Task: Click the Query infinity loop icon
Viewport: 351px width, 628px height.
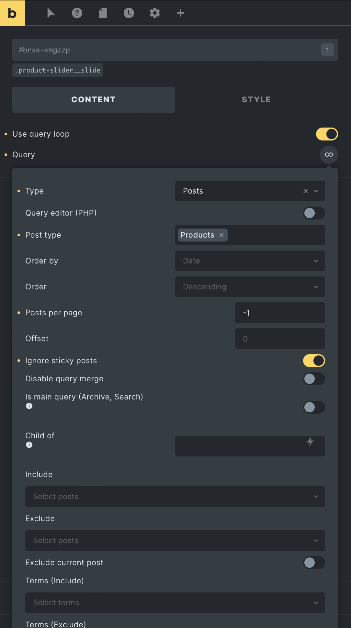Action: pyautogui.click(x=329, y=155)
